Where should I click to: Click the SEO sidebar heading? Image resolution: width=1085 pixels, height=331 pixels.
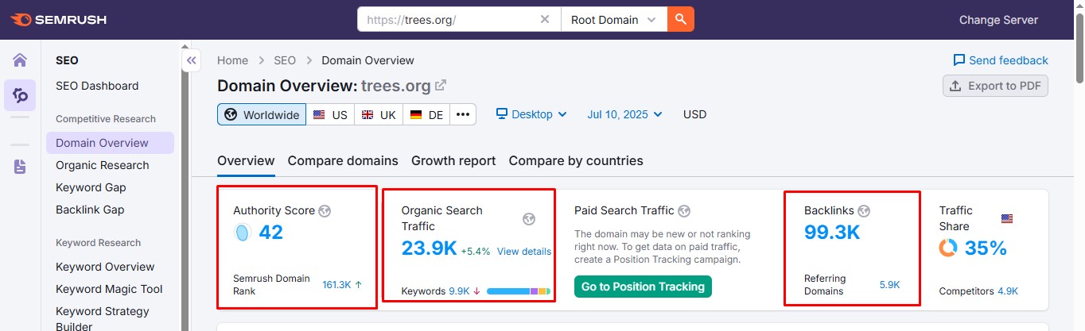pyautogui.click(x=67, y=60)
